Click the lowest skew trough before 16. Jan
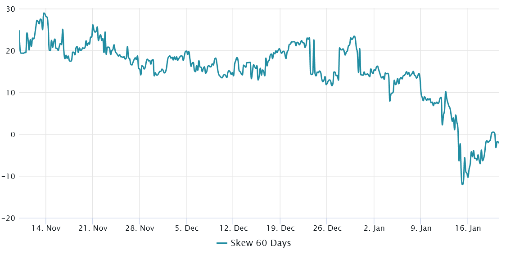The image size is (506, 255). click(x=462, y=184)
